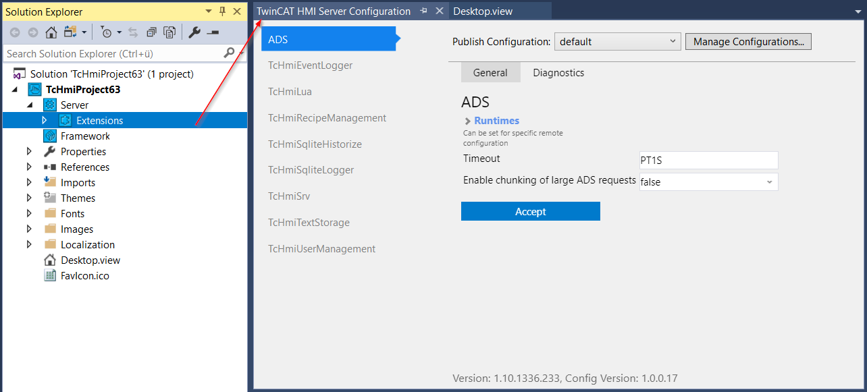Image resolution: width=867 pixels, height=392 pixels.
Task: Close the TwinCAT HMI Server Configuration tab
Action: point(439,11)
